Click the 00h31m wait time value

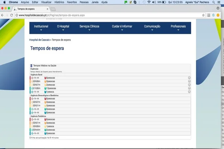(x=37, y=106)
